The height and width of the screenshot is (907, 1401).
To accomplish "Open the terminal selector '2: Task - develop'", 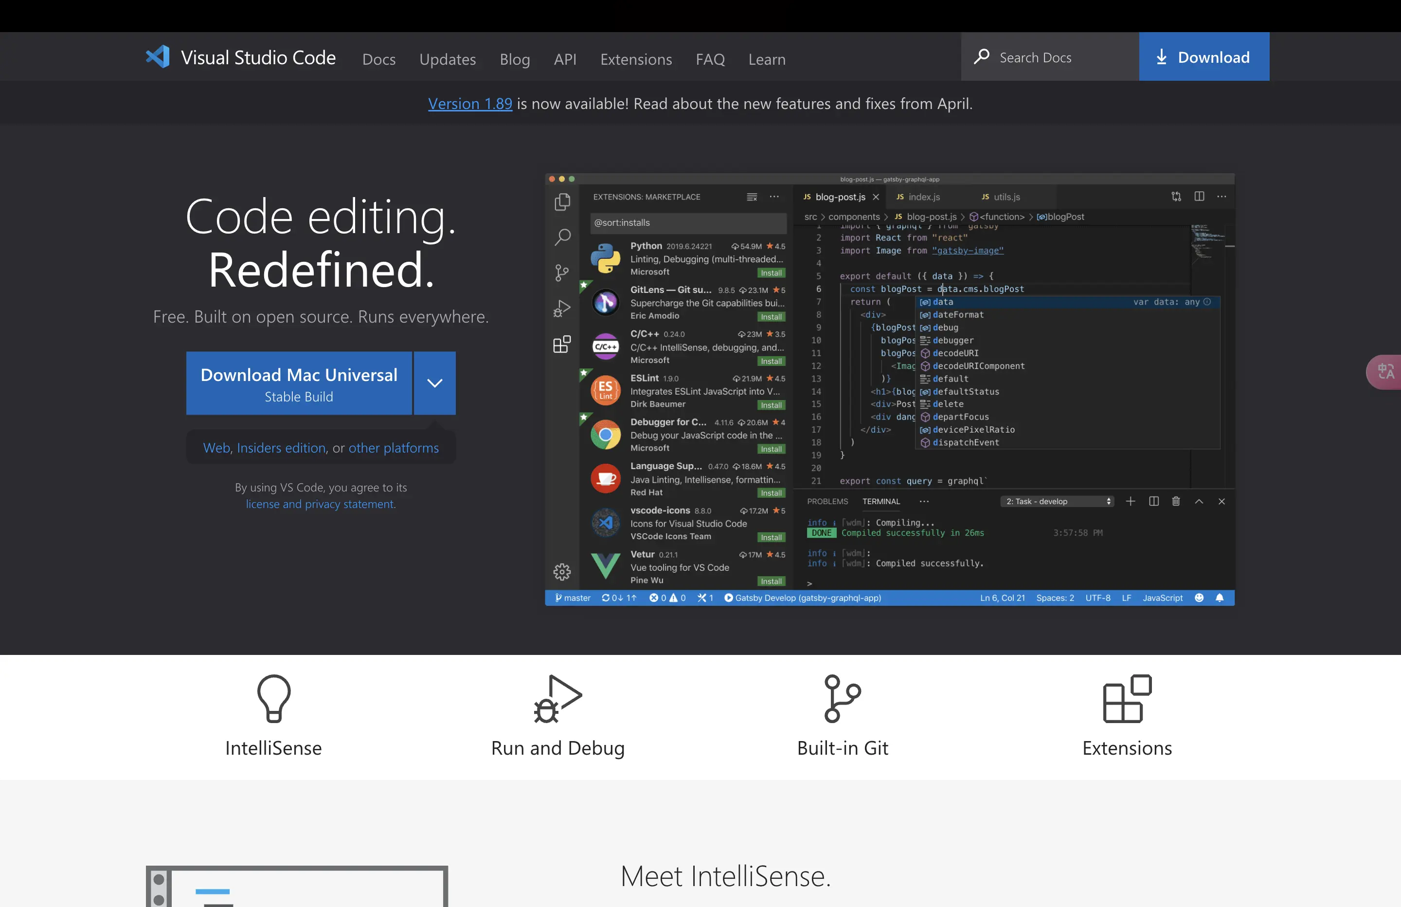I will coord(1057,501).
